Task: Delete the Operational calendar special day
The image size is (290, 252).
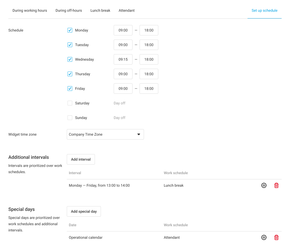Action: pos(276,237)
